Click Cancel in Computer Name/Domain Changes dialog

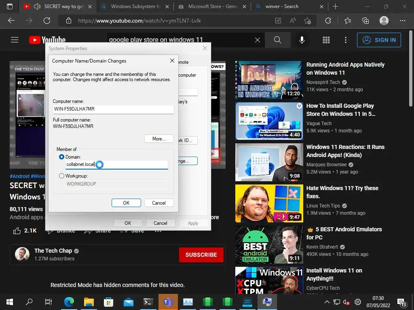(x=158, y=203)
